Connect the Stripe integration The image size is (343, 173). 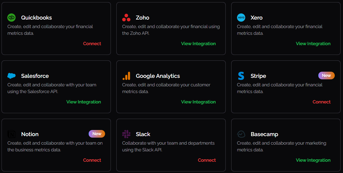(322, 102)
